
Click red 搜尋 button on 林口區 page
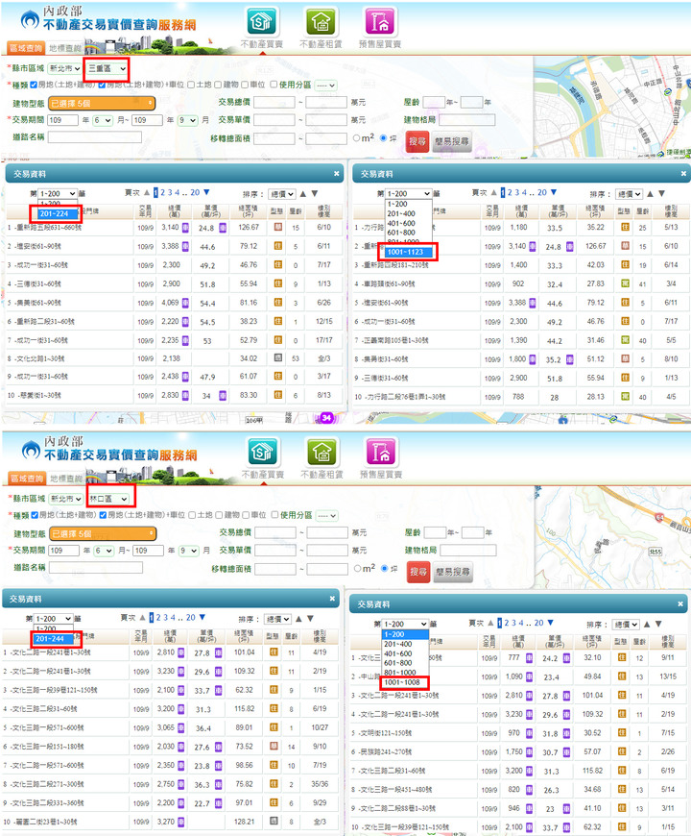pos(418,572)
